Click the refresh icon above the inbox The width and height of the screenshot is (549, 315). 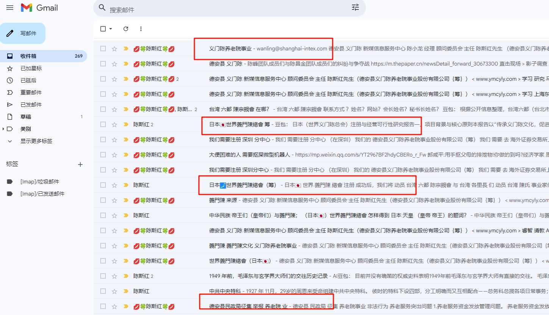(x=126, y=29)
